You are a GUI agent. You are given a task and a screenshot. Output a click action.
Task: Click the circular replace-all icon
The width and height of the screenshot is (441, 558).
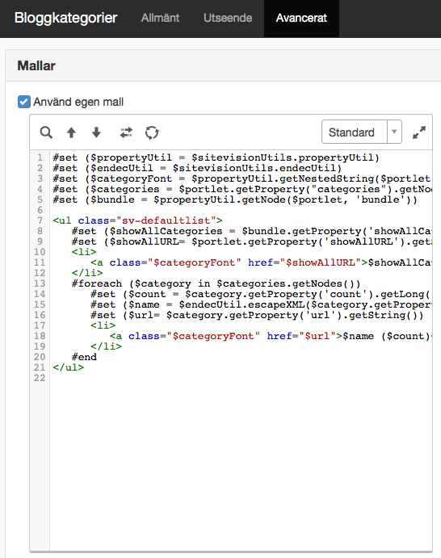coord(152,132)
